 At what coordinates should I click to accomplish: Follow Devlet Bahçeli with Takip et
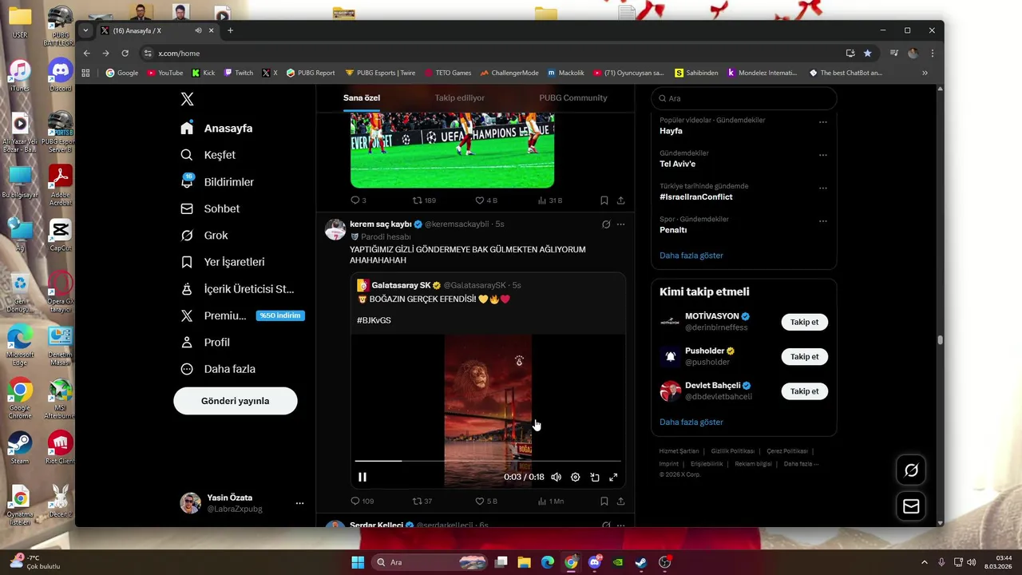click(804, 391)
